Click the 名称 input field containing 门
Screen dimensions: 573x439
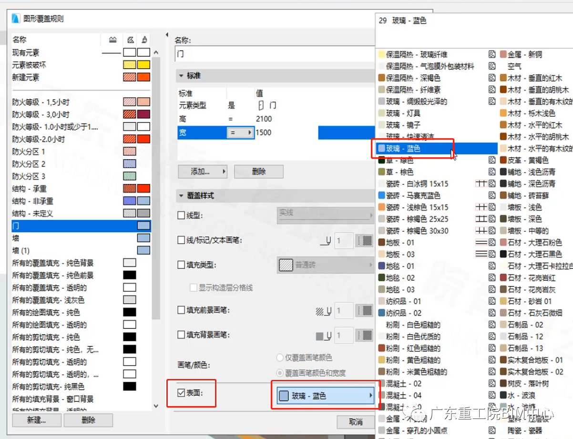pos(238,53)
